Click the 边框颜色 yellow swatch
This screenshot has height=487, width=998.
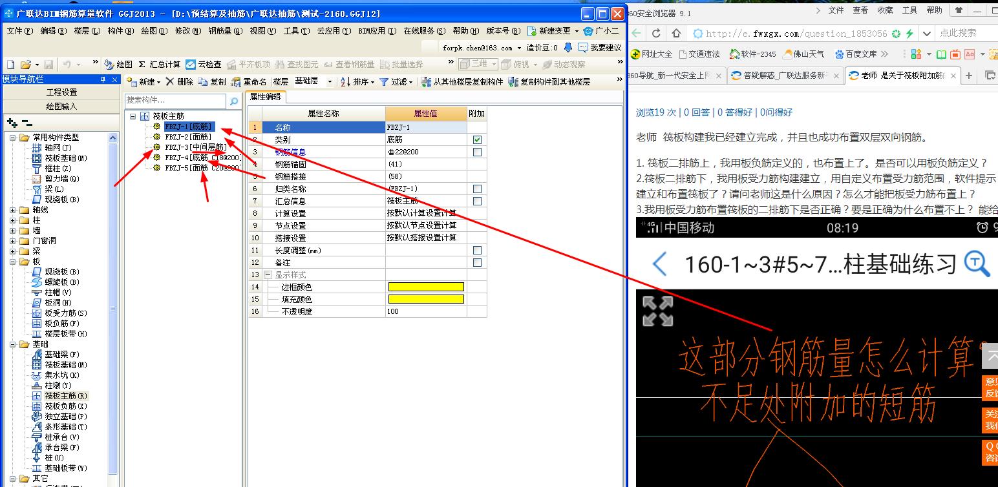pos(426,287)
